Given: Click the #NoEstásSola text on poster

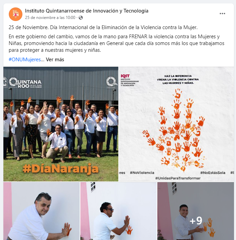Looking at the screenshot, I should [x=213, y=173].
